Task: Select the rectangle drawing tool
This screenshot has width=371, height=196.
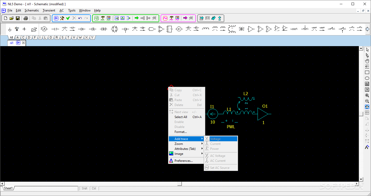Action: [x=367, y=72]
